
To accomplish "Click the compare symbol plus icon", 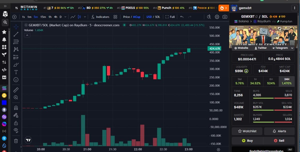I will (x=14, y=17).
